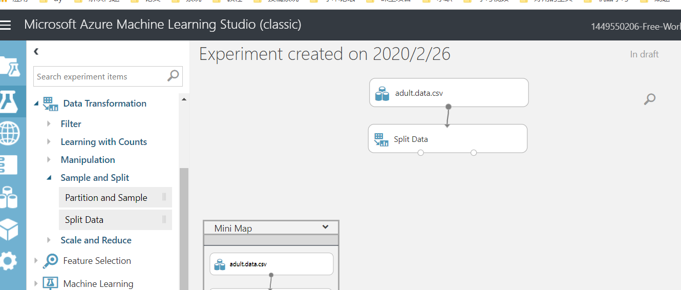681x290 pixels.
Task: Select the Split Data module on canvas
Action: [x=448, y=138]
